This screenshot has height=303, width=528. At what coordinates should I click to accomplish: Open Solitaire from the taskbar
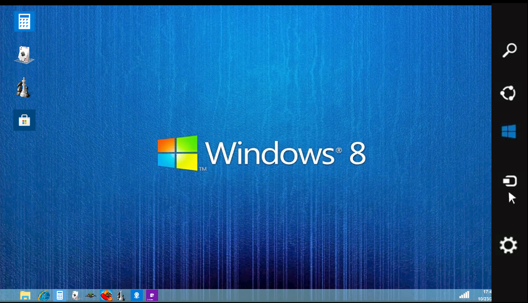tap(75, 295)
